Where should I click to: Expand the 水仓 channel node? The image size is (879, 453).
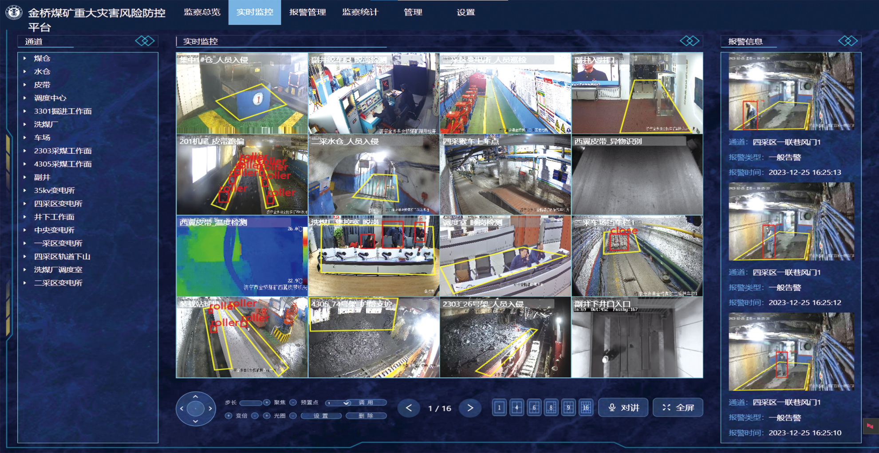(25, 71)
